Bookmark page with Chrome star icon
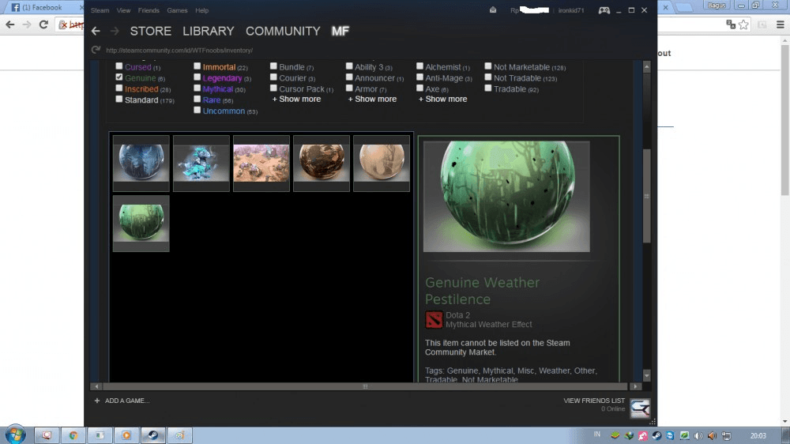Viewport: 790px width, 444px height. pos(743,24)
